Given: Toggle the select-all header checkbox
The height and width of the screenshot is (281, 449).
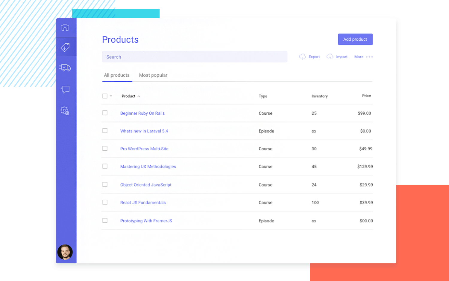Looking at the screenshot, I should tap(105, 96).
